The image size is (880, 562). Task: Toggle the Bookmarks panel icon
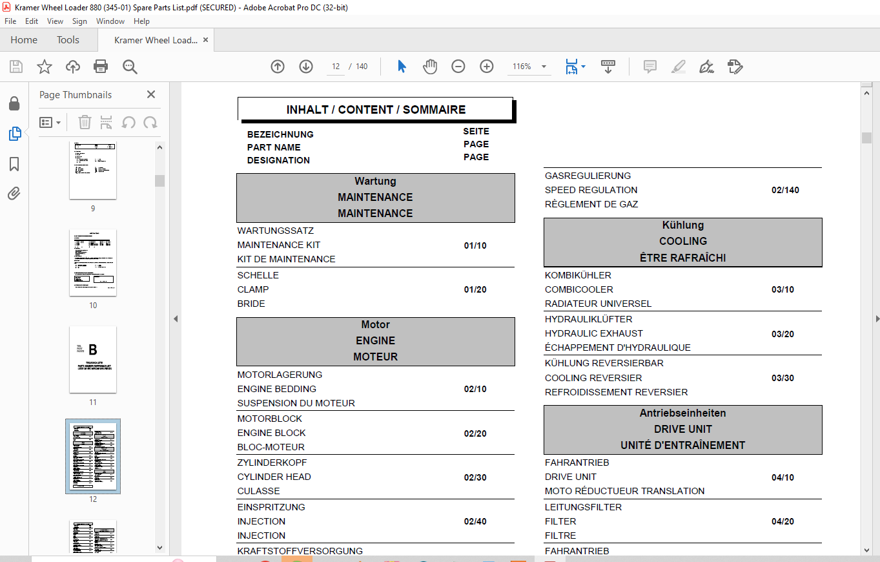click(x=14, y=164)
